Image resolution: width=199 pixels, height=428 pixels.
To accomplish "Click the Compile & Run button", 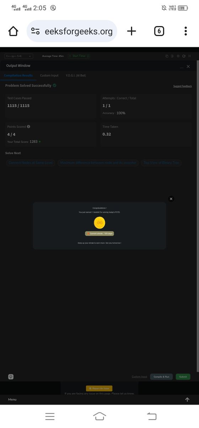I will point(161,377).
